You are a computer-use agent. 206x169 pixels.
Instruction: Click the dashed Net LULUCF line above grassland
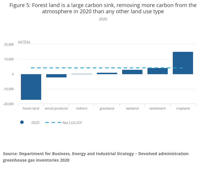(107, 68)
